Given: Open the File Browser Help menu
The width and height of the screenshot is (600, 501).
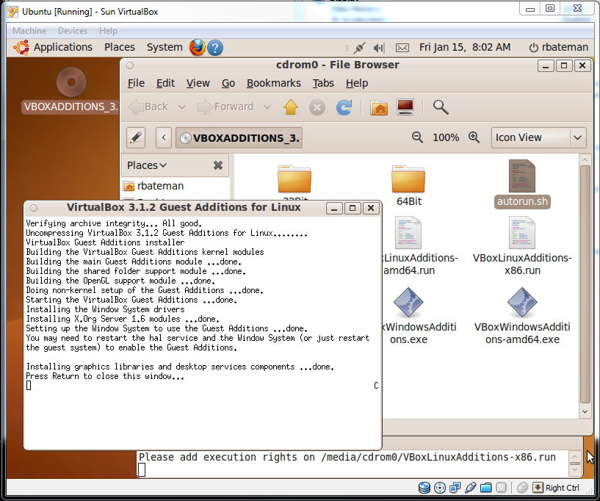Looking at the screenshot, I should pos(357,83).
